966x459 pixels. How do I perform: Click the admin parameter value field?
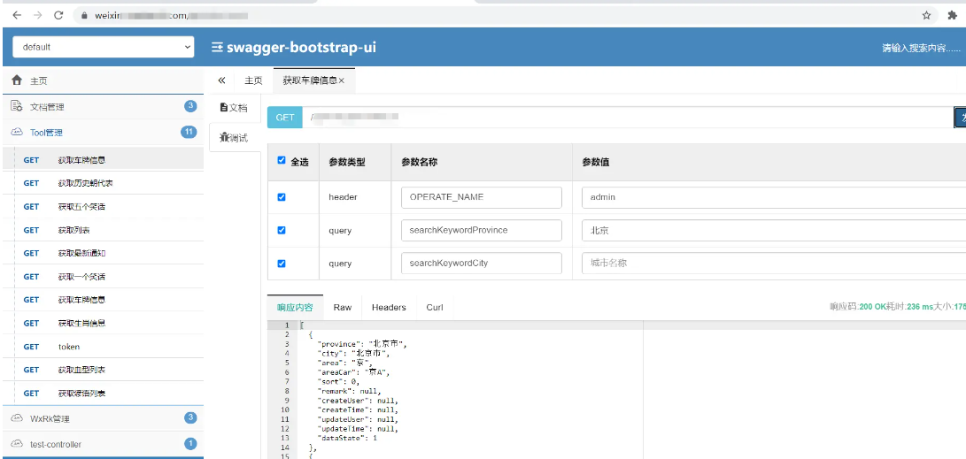click(774, 197)
